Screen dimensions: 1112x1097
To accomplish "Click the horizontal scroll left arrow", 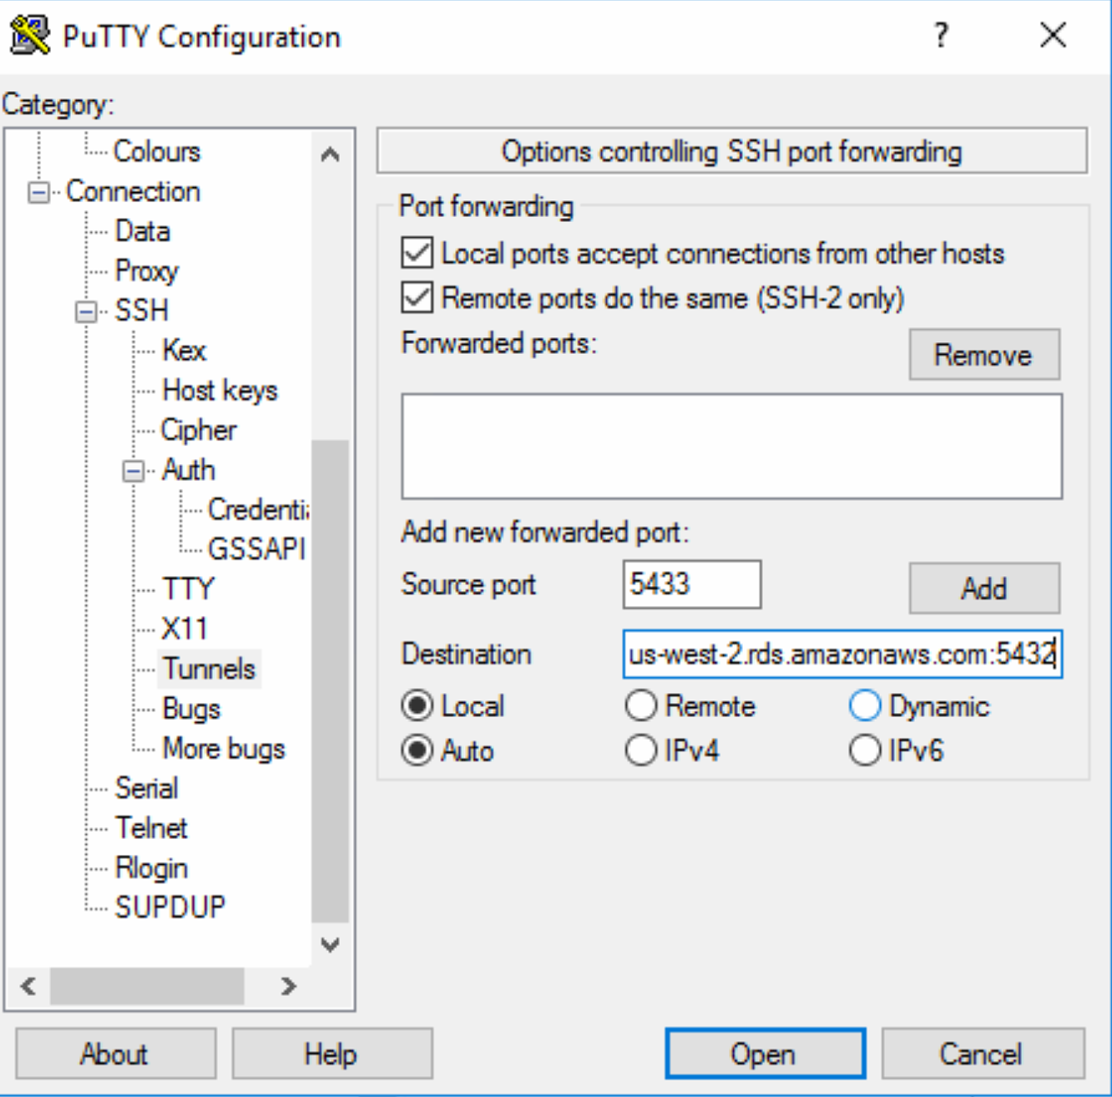I will point(28,986).
